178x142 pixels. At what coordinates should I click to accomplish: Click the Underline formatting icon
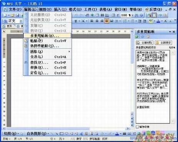point(76,21)
